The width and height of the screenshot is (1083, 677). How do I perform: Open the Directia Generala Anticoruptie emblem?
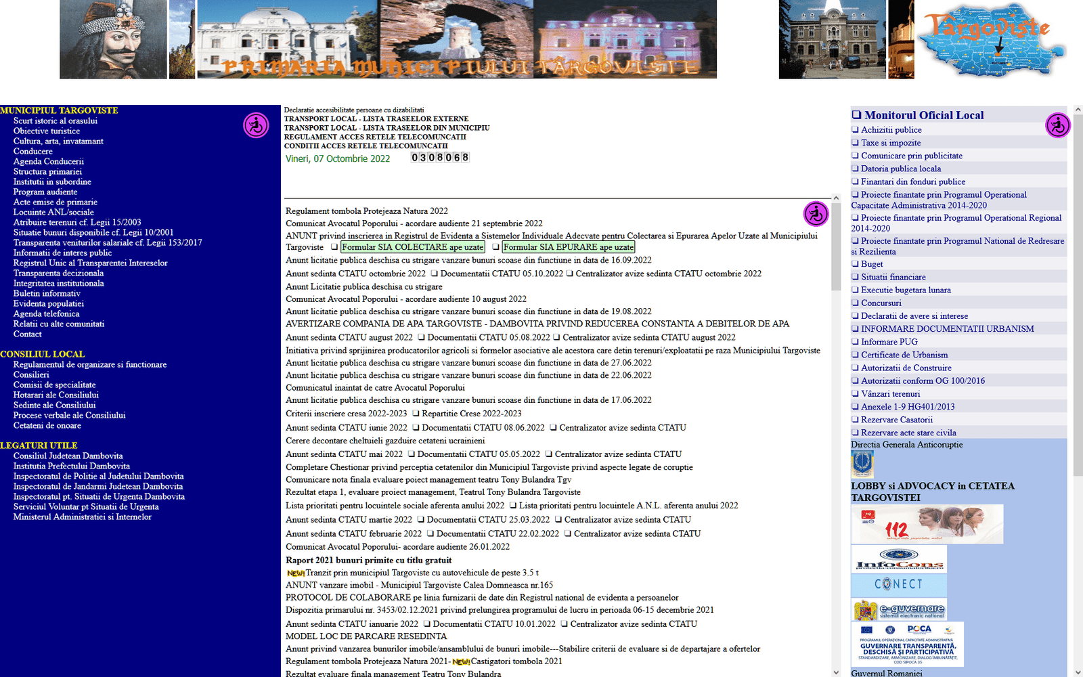862,464
